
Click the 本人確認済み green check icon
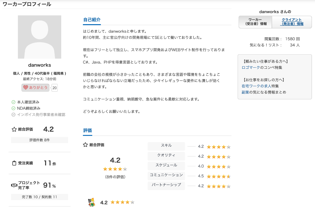pos(14,102)
